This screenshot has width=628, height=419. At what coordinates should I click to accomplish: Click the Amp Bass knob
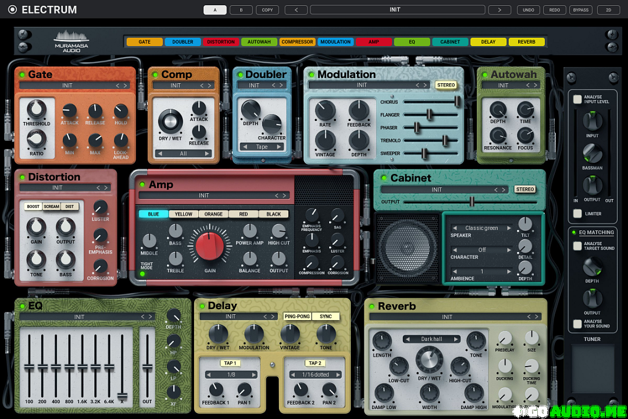176,232
